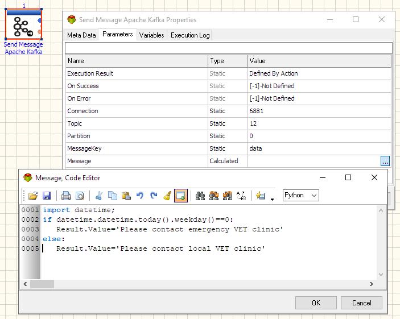Click horizontal scrollbar thumb in editor

click(x=42, y=284)
